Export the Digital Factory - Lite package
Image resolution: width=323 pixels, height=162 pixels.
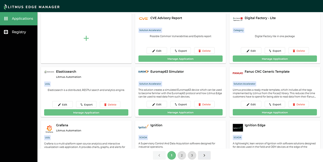pos(275,50)
